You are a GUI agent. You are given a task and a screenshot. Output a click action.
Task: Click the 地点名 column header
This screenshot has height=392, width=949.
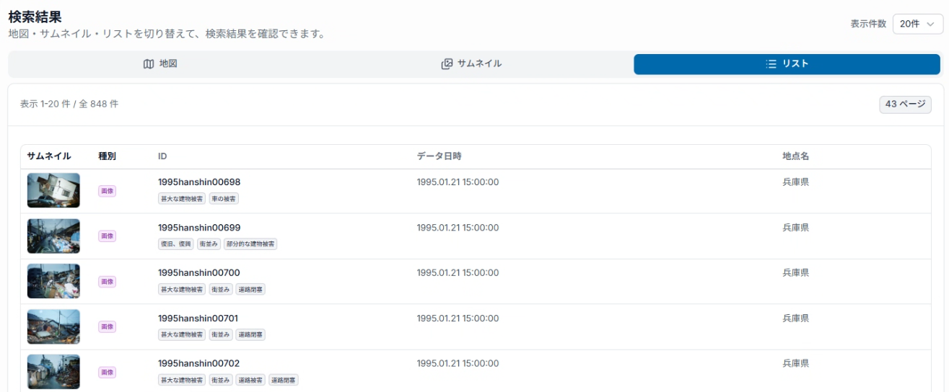(796, 156)
